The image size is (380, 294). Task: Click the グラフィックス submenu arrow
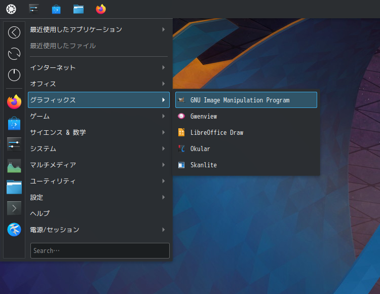pos(164,100)
